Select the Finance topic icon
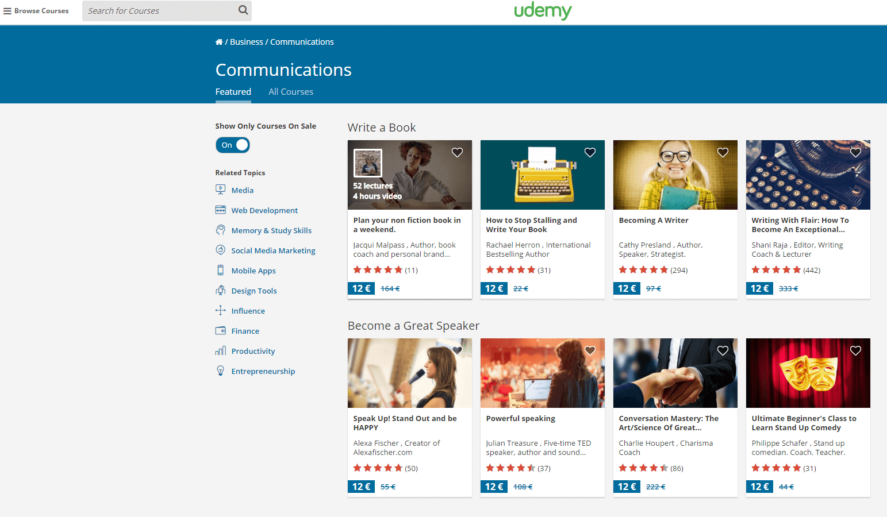 coord(221,330)
